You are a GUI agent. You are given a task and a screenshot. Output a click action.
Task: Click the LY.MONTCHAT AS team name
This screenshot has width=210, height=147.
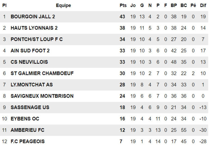[x=32, y=84]
